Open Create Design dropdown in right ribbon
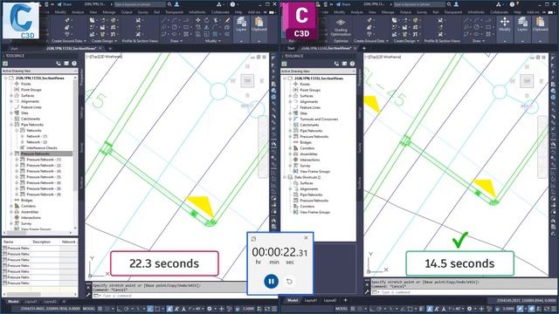 click(x=406, y=41)
